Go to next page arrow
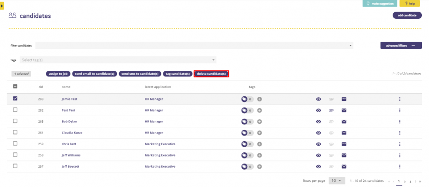The image size is (429, 187). point(416,181)
